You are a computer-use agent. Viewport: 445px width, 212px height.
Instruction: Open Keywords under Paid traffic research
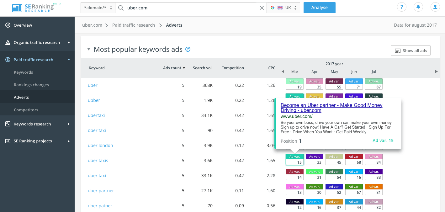tap(23, 72)
